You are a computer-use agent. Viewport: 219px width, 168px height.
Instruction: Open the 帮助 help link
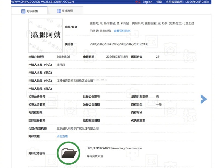pos(159,2)
